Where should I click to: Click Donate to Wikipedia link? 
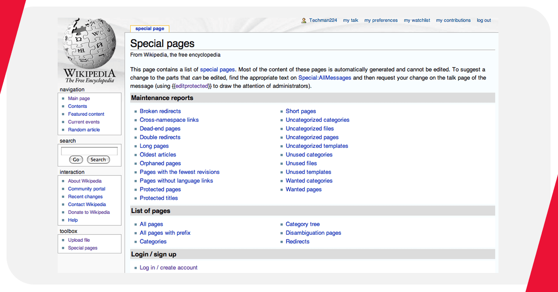pyautogui.click(x=89, y=212)
